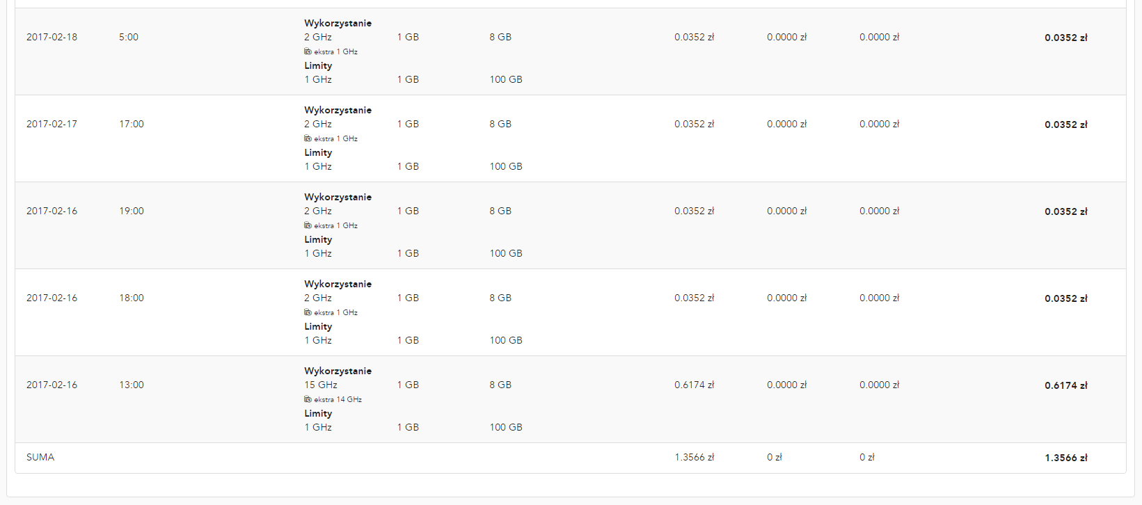Click coins icon beside 'ekstra 14 GHz'
The width and height of the screenshot is (1142, 505).
click(308, 399)
